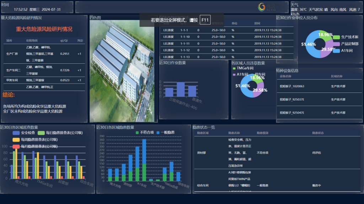The width and height of the screenshot is (364, 204).
Task: Click the tallest A1车间 bar in hazard count chart
Action: point(144,160)
